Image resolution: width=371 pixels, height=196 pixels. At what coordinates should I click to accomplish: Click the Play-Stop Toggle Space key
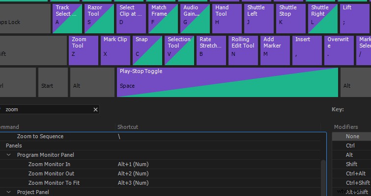tap(228, 82)
